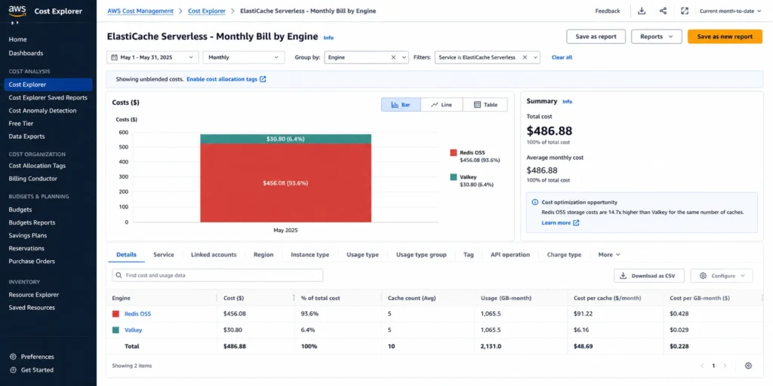Click the external link icon beside Enable cost allocation tags

click(263, 78)
